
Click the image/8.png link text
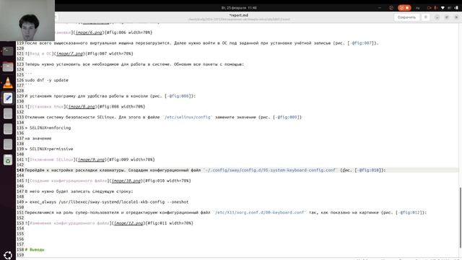[x=82, y=107]
